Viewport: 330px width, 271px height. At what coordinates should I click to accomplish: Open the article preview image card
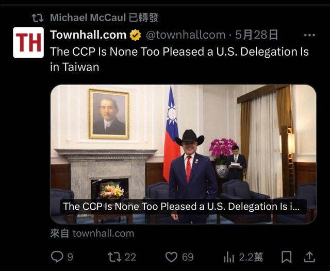tap(184, 155)
